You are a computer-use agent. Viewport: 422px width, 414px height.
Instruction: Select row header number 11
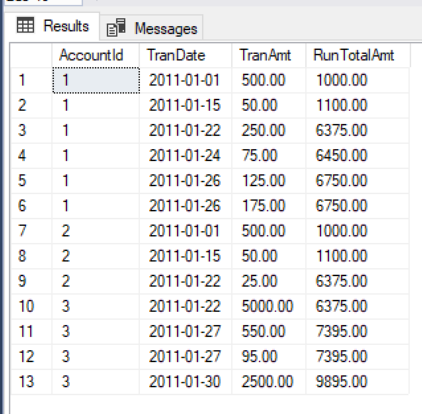click(x=31, y=331)
